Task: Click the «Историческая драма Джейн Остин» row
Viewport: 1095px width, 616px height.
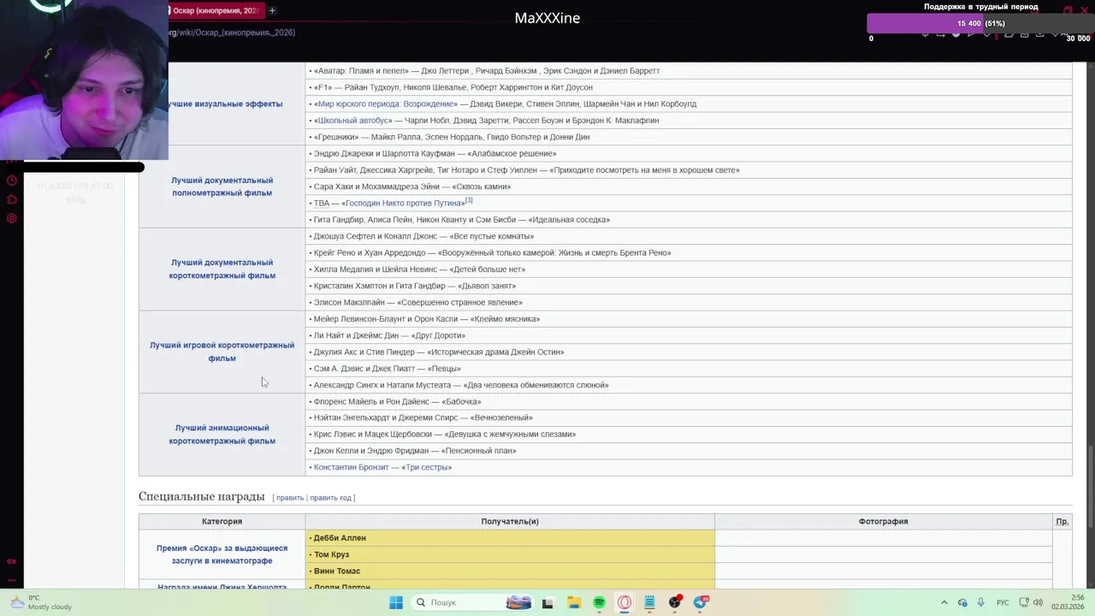Action: (689, 352)
